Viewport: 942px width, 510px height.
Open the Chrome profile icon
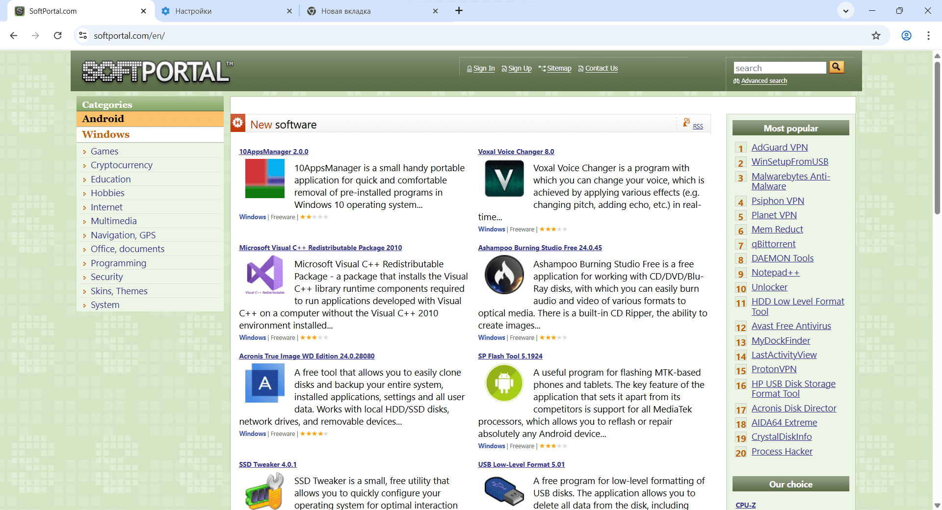point(906,36)
